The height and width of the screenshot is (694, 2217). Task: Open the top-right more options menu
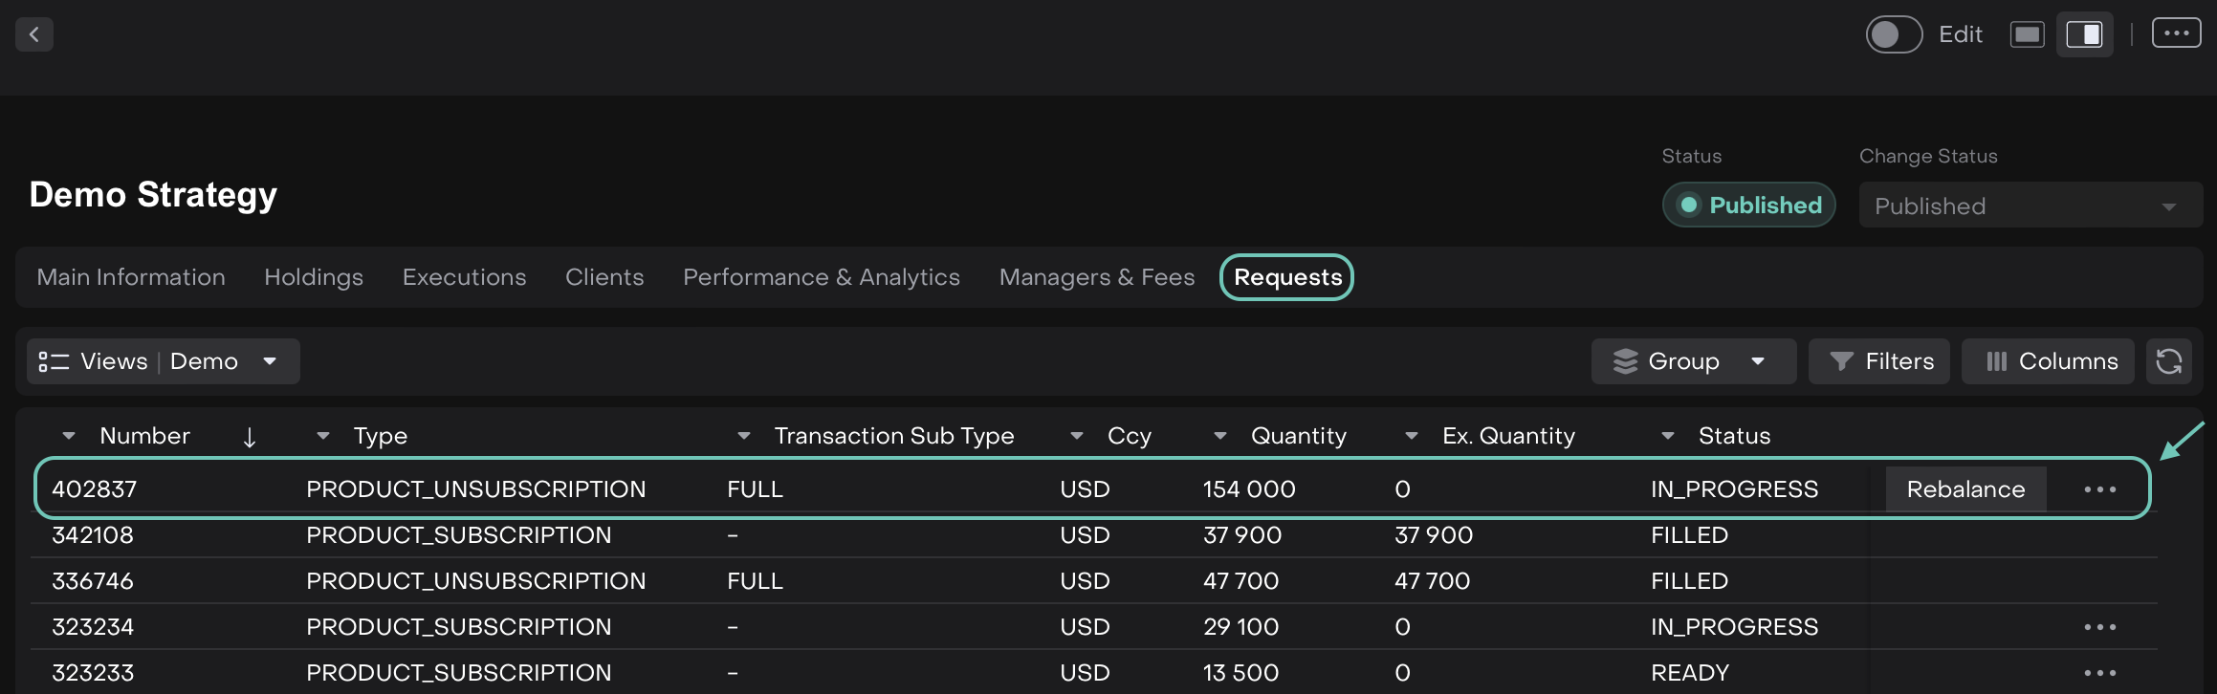[x=2176, y=33]
